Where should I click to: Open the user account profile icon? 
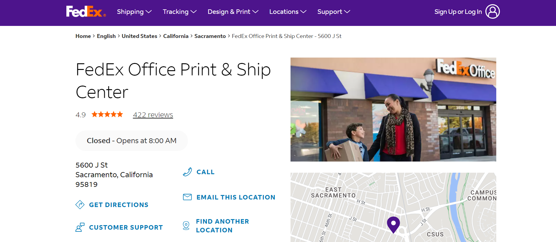492,11
